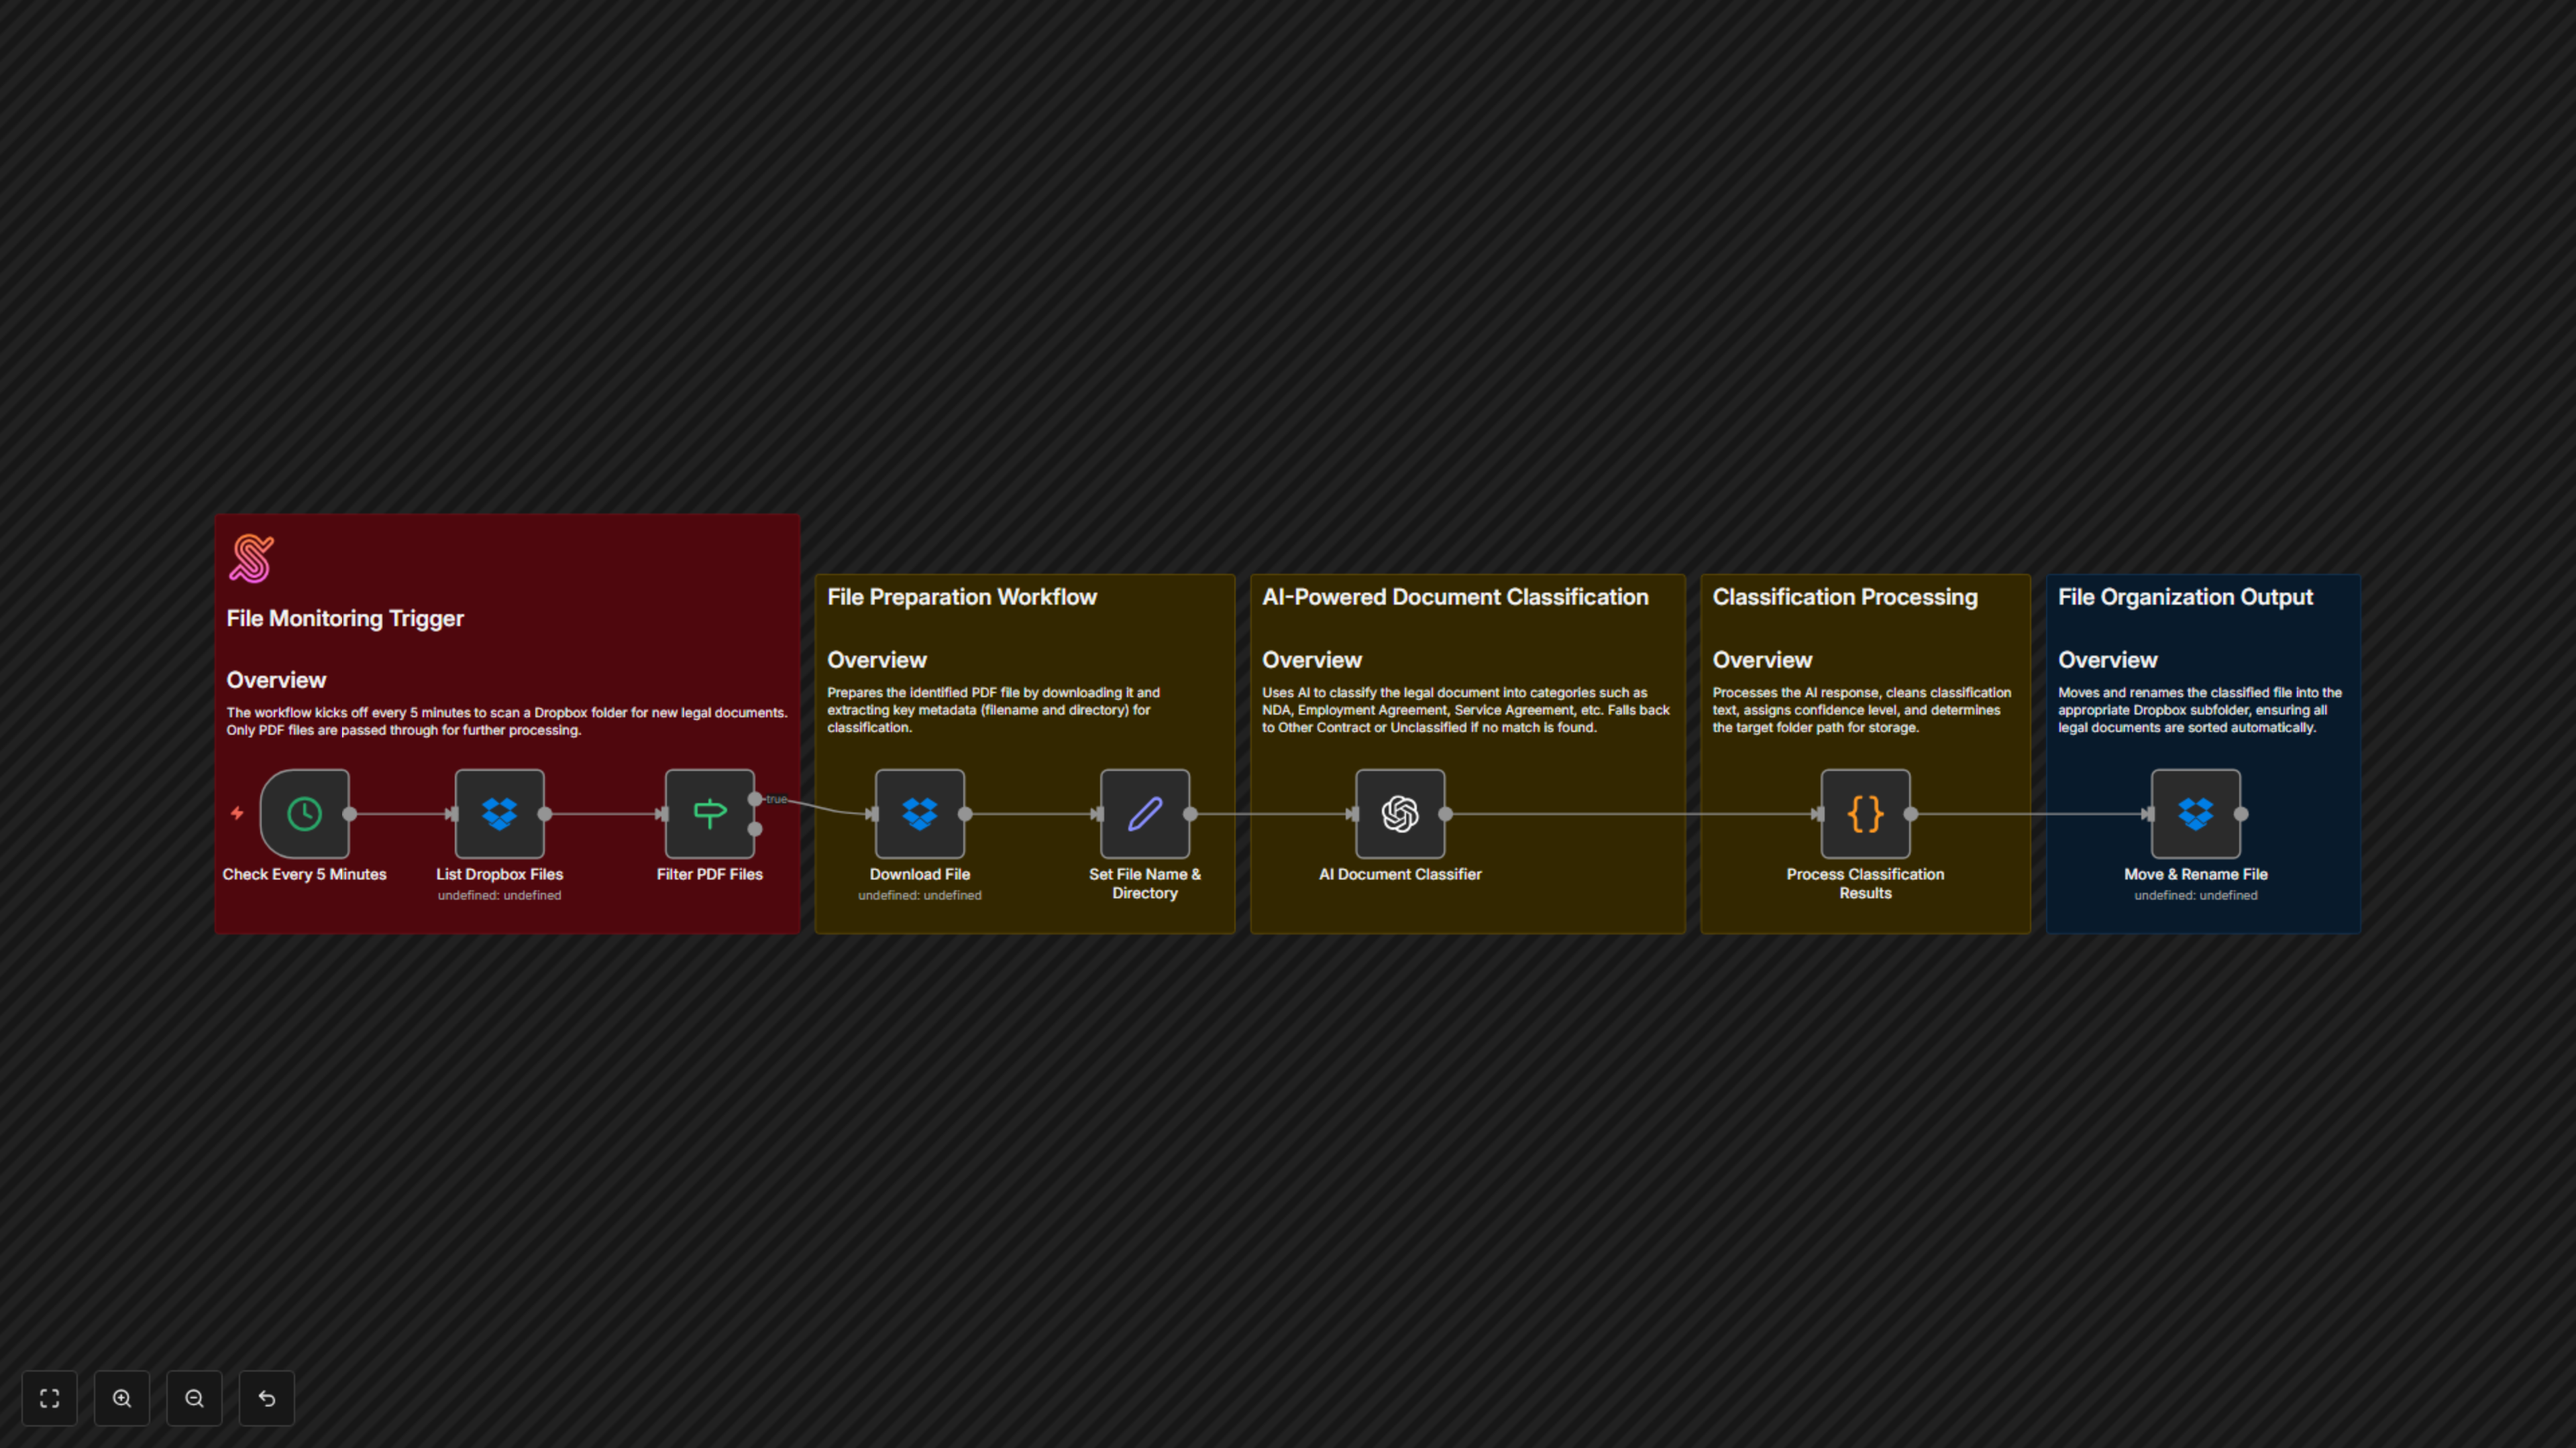This screenshot has height=1448, width=2576.
Task: Click the OpenAI icon in AI Document Classifier
Action: 1399,812
